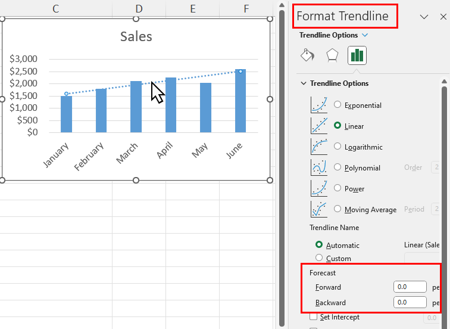Choose the Power trendline radio option
This screenshot has width=450, height=329.
(x=337, y=188)
